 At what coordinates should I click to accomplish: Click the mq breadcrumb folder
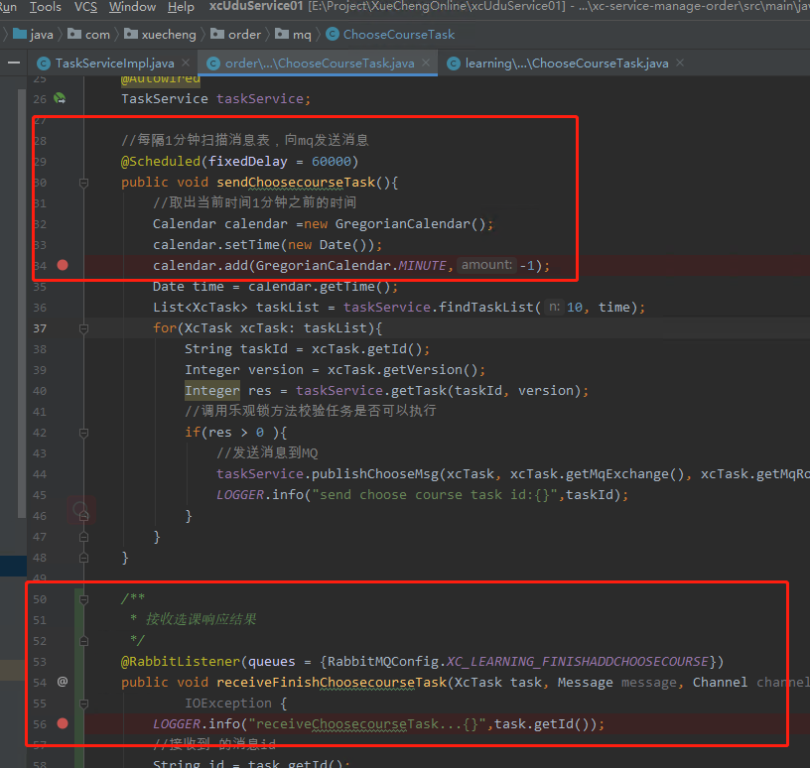point(294,35)
